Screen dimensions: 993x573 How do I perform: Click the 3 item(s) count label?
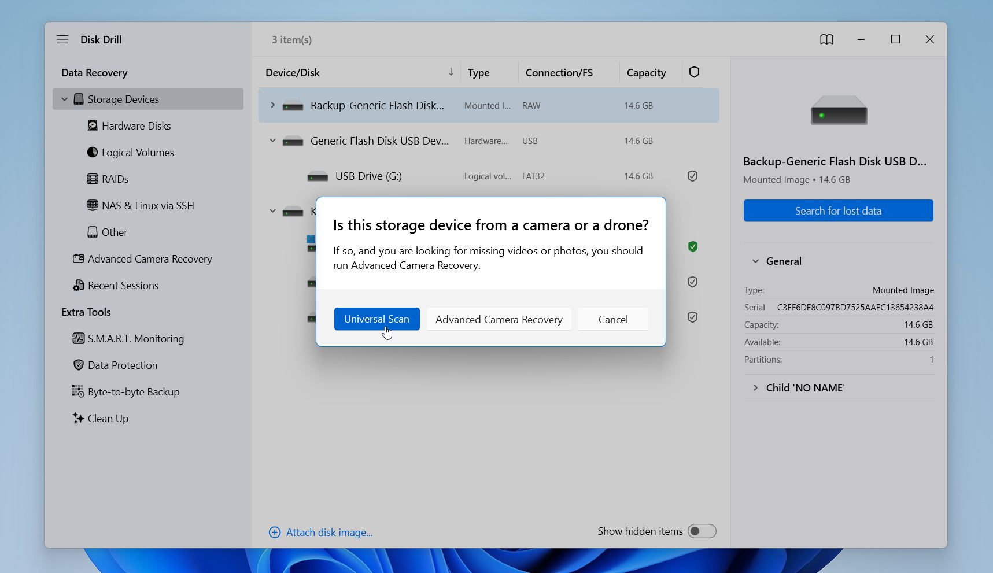(x=292, y=39)
